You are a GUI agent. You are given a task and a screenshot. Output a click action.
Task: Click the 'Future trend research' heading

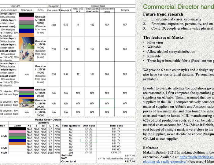[163, 14]
